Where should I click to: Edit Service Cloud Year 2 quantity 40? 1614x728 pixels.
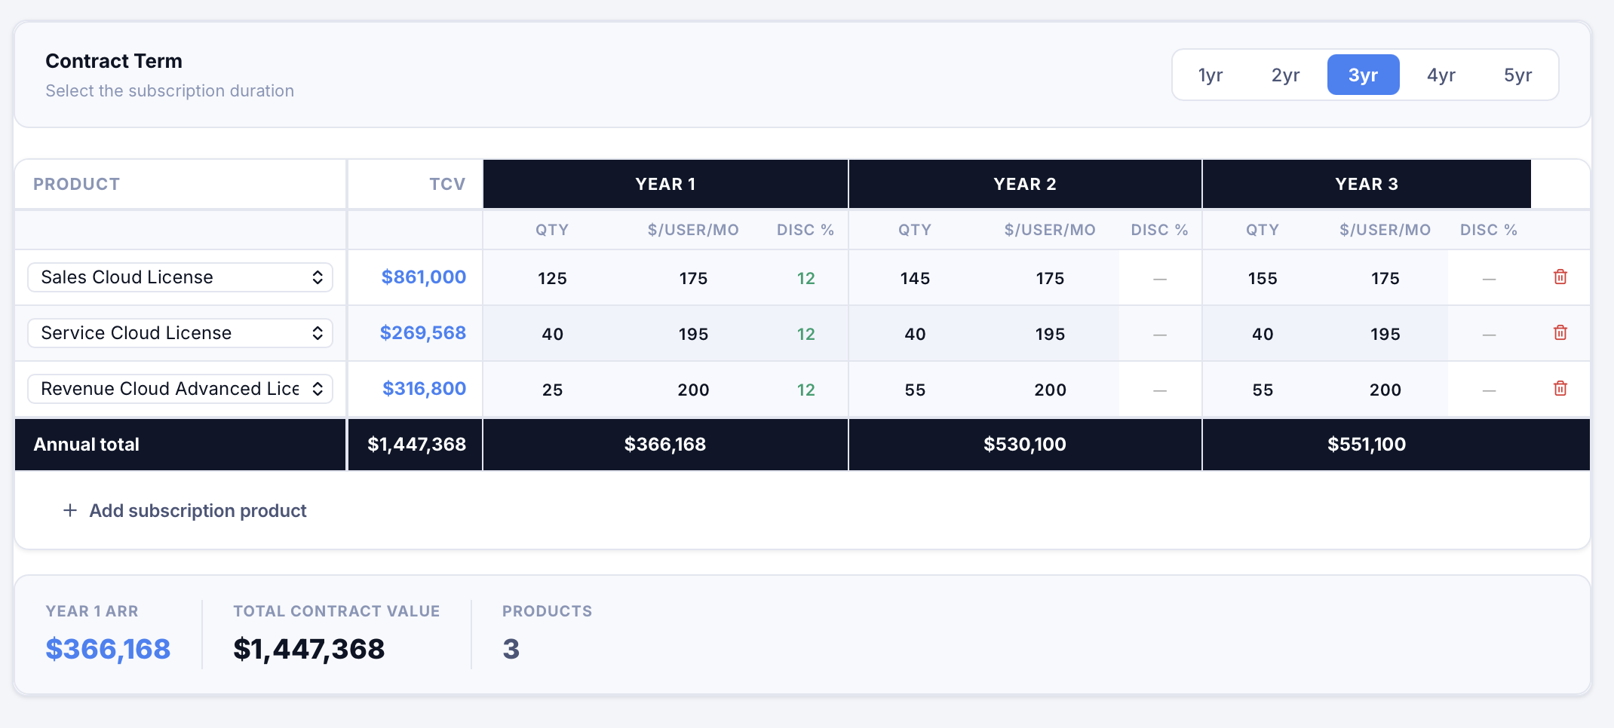(915, 334)
